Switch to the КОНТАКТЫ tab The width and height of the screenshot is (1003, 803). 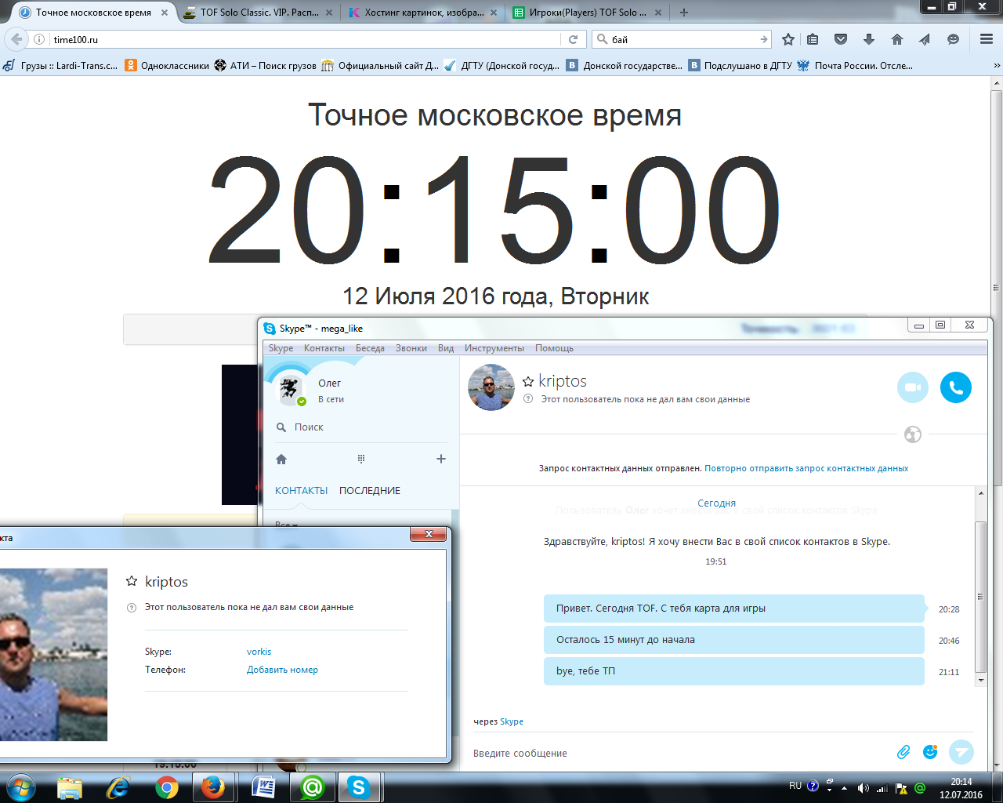click(x=301, y=491)
